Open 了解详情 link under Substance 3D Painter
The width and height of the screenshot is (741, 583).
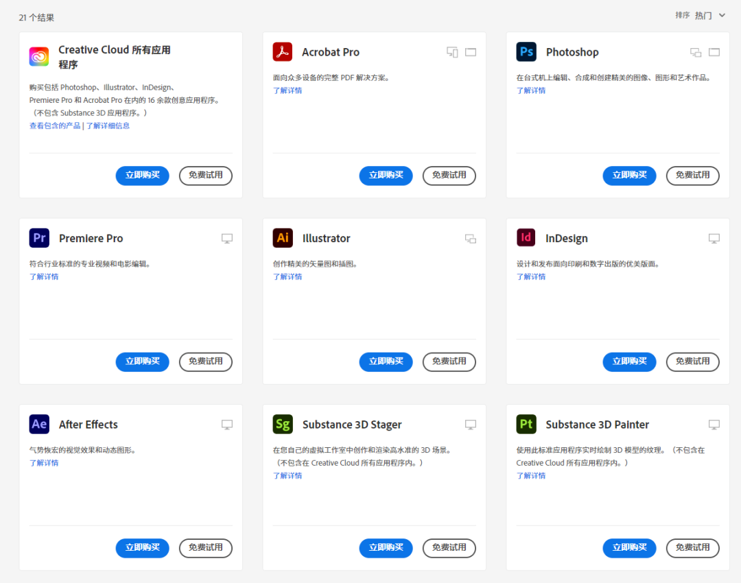point(530,475)
